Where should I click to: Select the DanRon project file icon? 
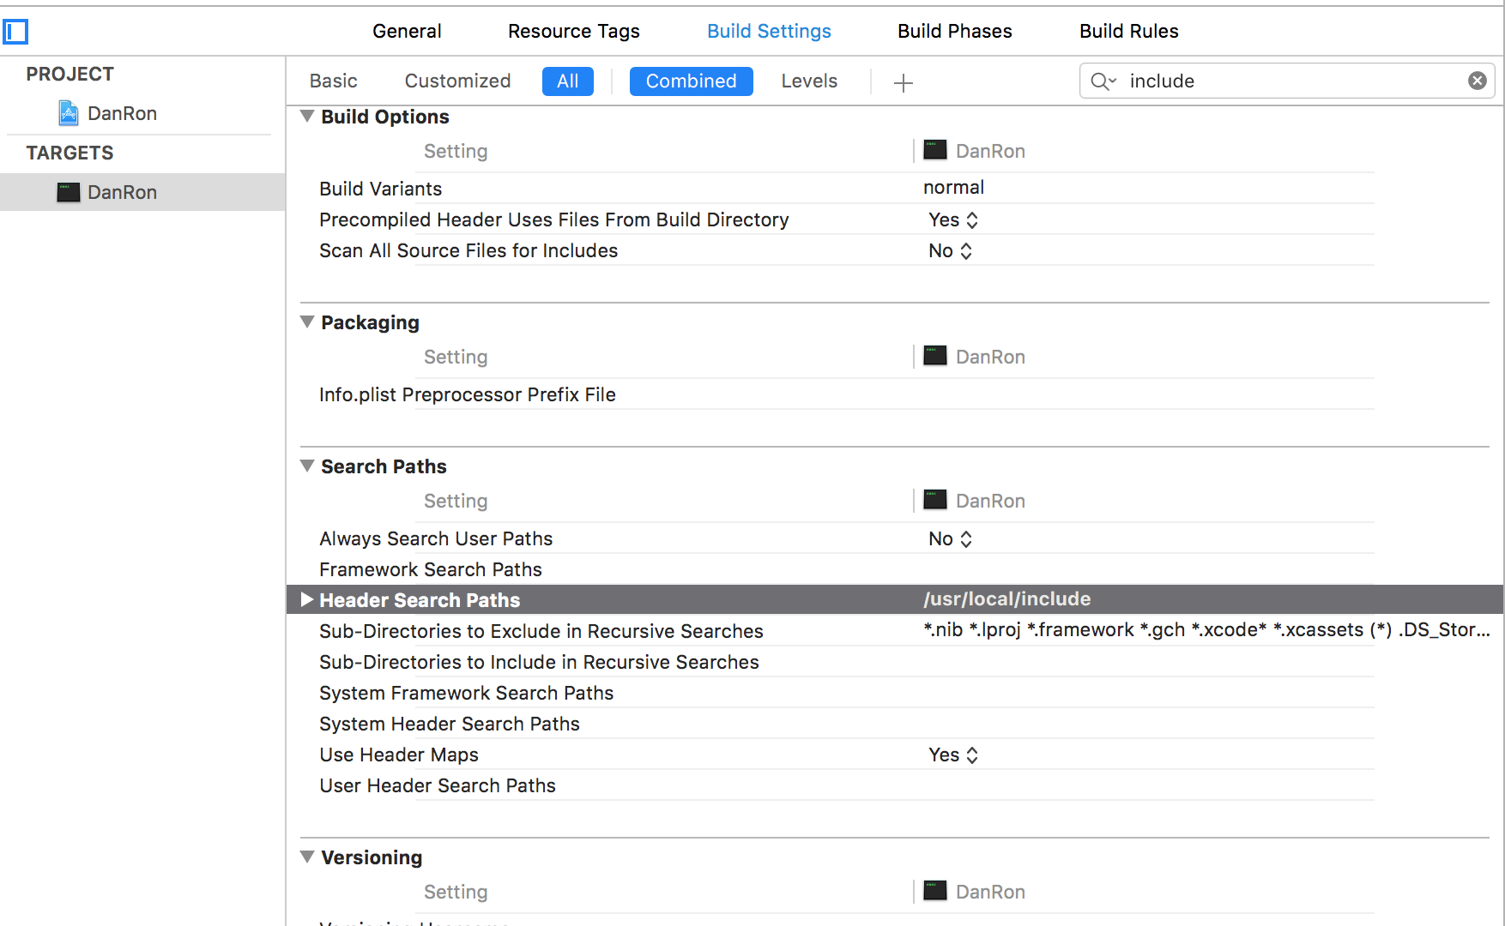(x=69, y=113)
